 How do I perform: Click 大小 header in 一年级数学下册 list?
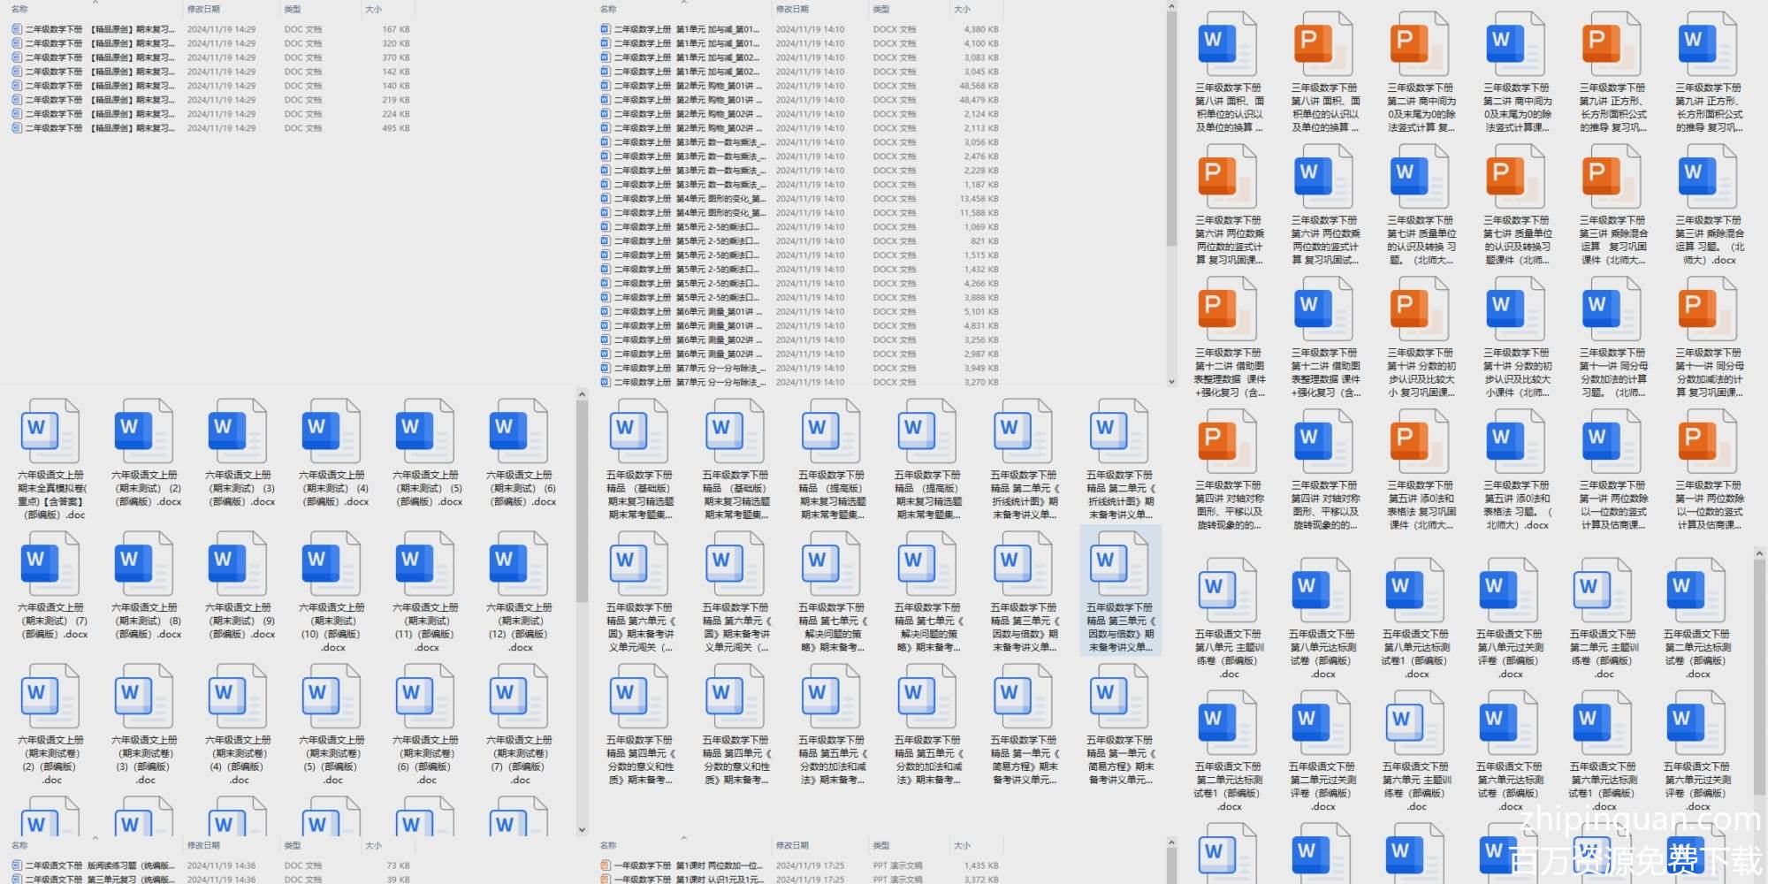[x=962, y=846]
